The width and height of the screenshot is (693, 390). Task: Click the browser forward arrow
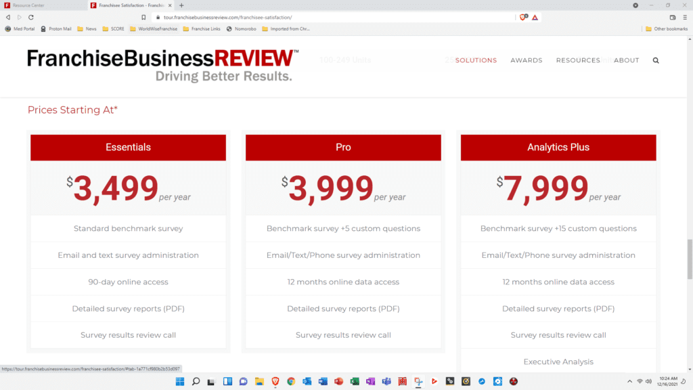point(20,17)
